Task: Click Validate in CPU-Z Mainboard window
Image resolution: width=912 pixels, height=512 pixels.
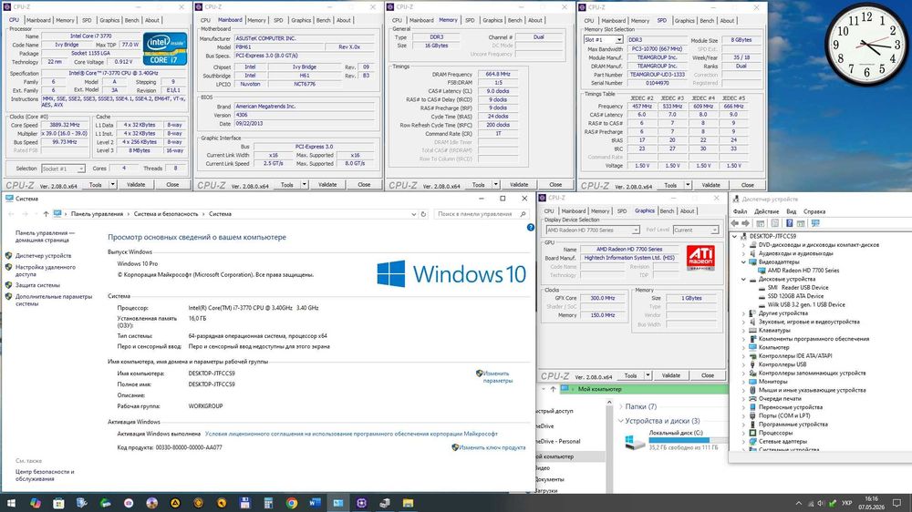Action: pos(327,184)
